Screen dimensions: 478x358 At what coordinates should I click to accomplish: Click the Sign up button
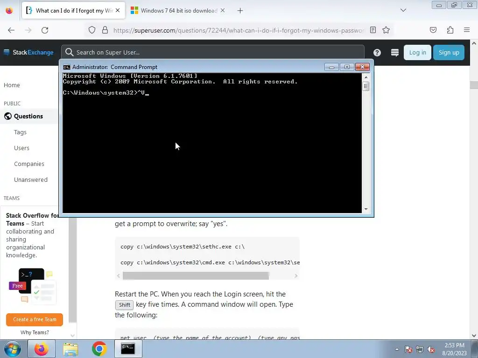coord(449,52)
